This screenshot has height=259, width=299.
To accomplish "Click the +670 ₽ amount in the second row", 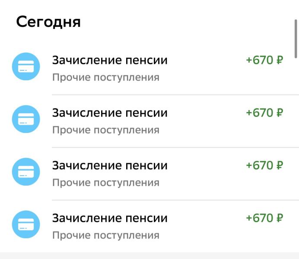I will point(265,113).
